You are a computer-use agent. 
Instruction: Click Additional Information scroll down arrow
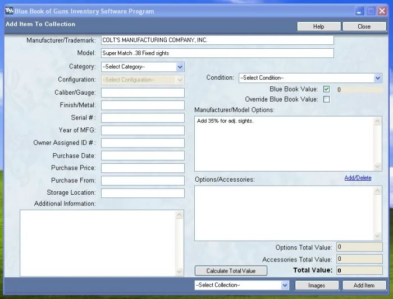[179, 272]
